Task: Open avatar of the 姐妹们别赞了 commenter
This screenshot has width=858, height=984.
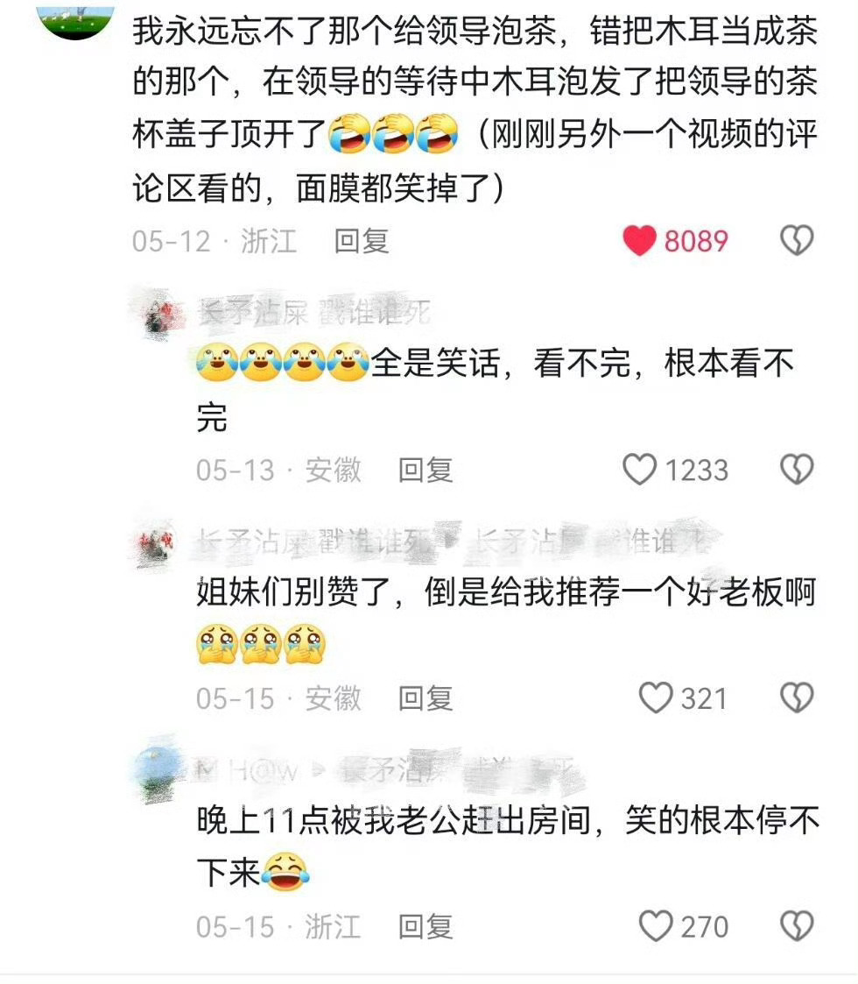Action: [x=158, y=542]
